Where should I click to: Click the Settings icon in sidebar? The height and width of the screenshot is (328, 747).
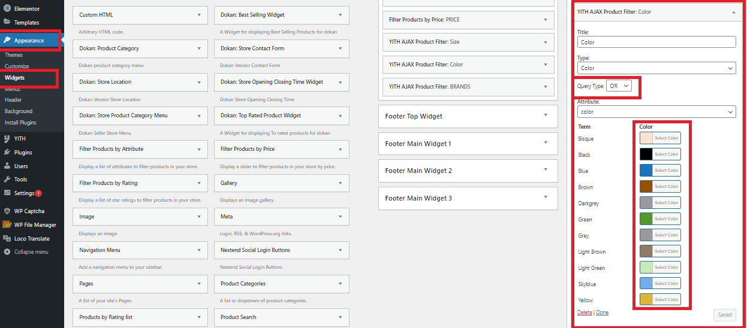click(7, 193)
